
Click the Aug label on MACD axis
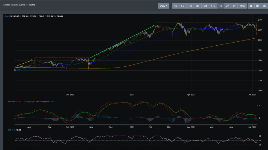pos(29,127)
